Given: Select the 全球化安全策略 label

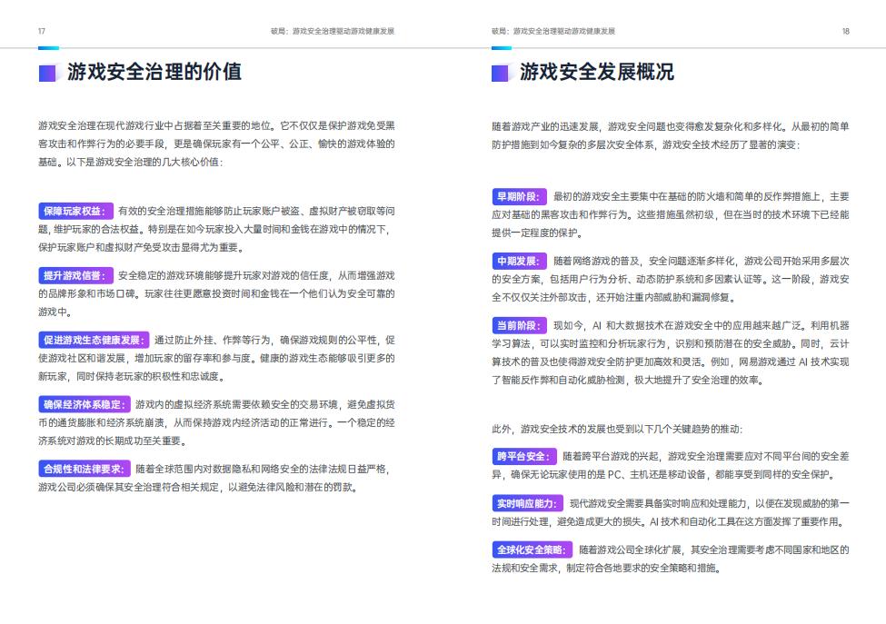Looking at the screenshot, I should 533,550.
